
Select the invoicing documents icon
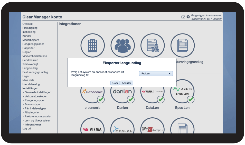(x=183, y=46)
